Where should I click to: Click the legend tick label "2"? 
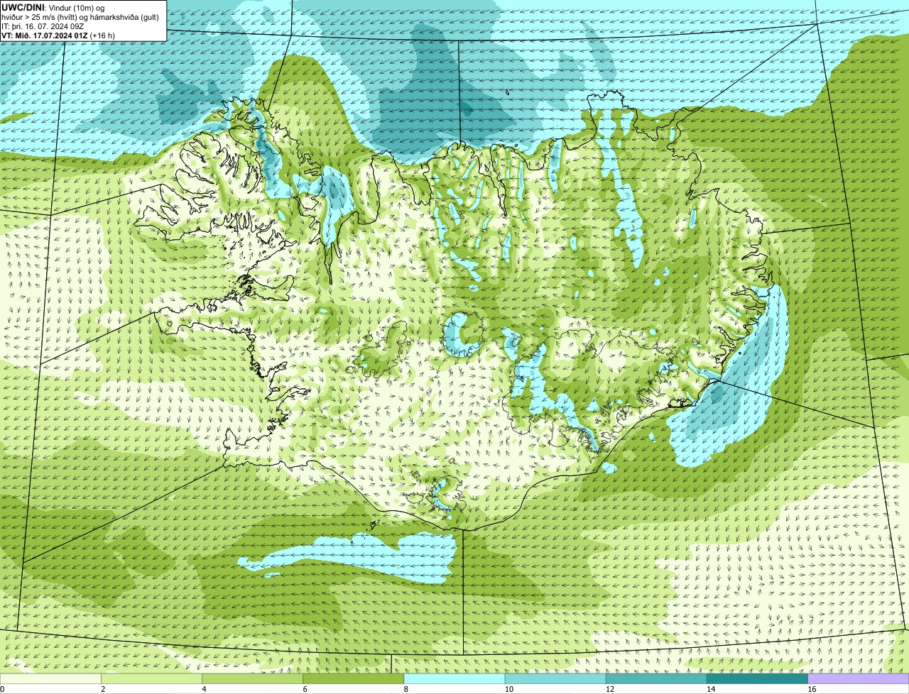click(103, 689)
